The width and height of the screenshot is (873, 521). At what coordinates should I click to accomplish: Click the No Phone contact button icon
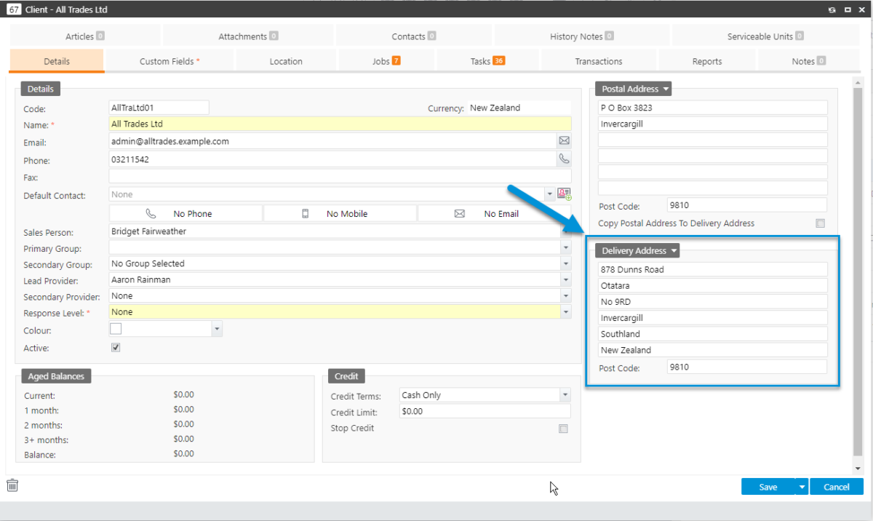tap(151, 213)
